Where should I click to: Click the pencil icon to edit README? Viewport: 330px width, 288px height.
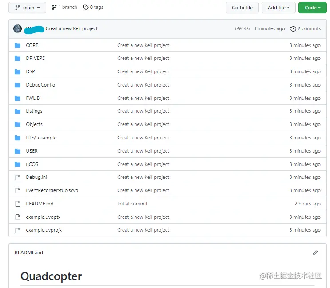[x=315, y=252]
